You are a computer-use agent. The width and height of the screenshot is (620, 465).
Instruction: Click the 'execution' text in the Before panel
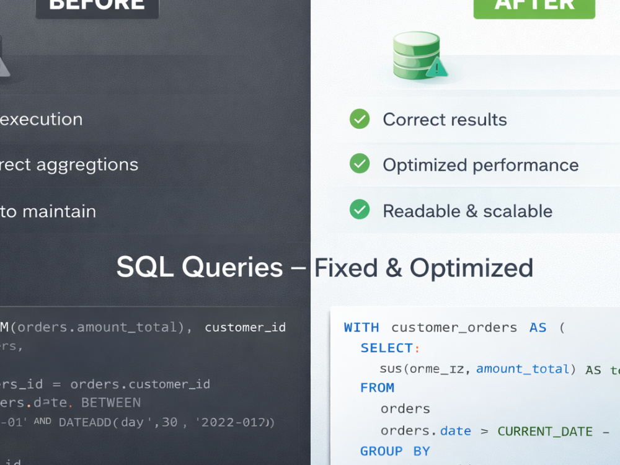pyautogui.click(x=41, y=120)
